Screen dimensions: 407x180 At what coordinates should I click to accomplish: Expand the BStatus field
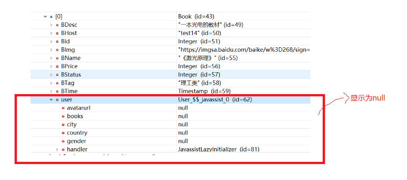(51, 75)
